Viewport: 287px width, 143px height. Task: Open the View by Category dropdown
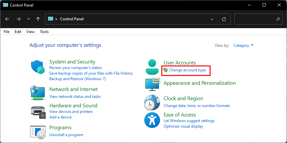[243, 45]
